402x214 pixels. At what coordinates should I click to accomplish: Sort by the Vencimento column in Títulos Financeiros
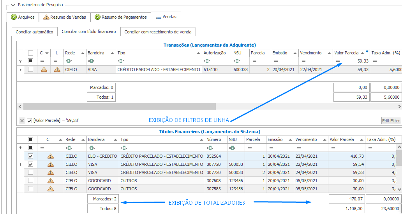pyautogui.click(x=310, y=139)
